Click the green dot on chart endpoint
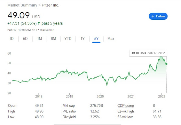This screenshot has width=181, height=125. pos(166,64)
